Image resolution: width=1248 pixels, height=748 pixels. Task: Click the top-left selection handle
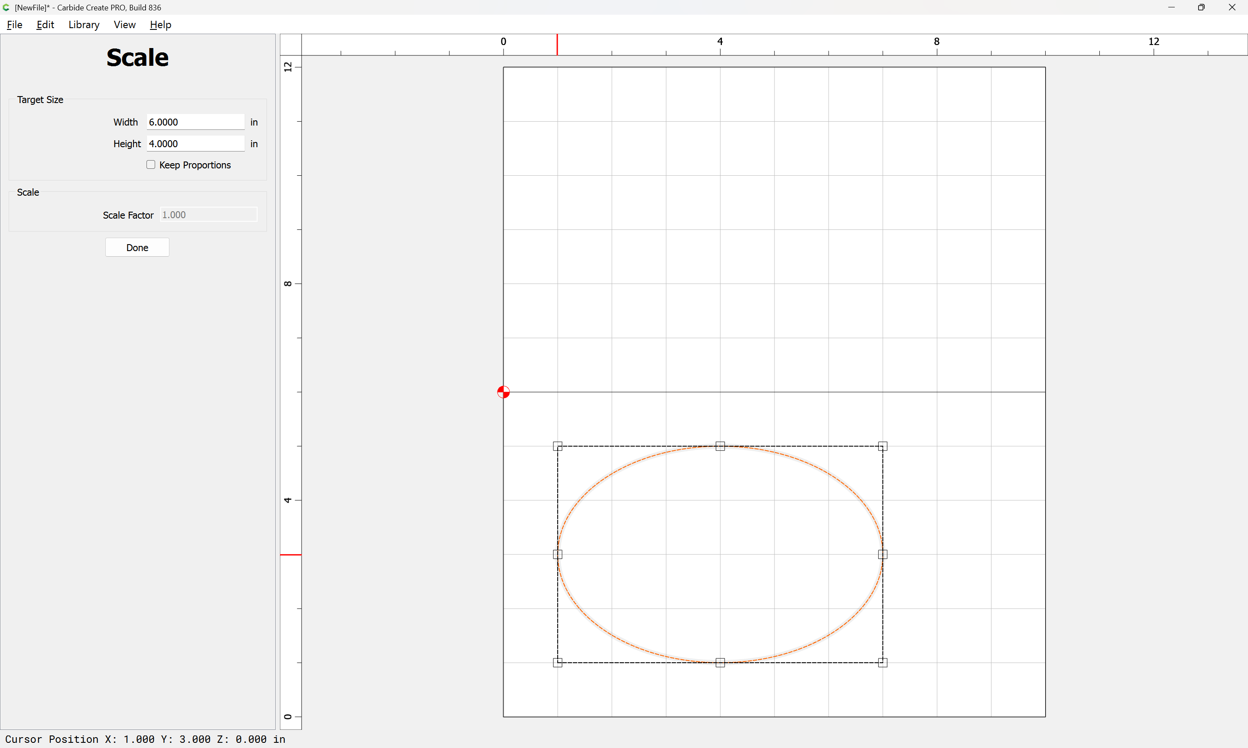tap(557, 446)
